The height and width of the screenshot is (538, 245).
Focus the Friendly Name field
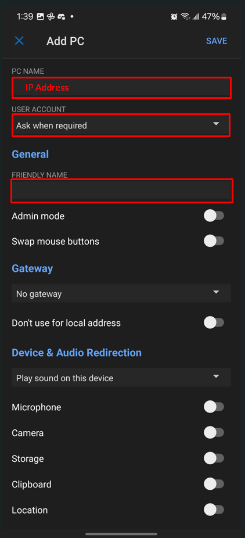122,191
